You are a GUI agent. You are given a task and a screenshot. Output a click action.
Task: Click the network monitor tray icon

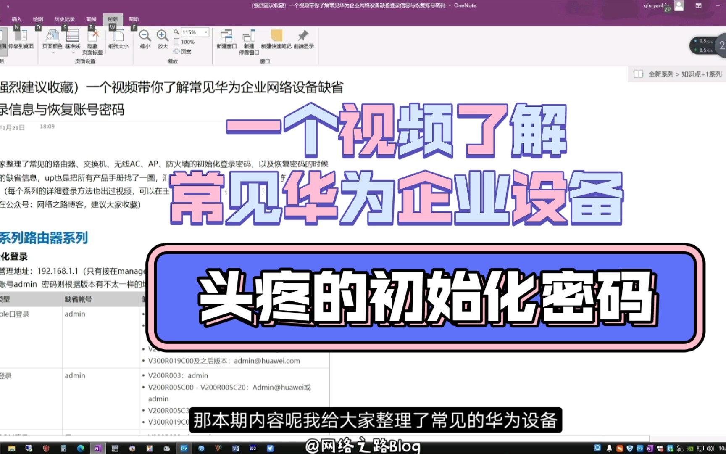(x=700, y=449)
